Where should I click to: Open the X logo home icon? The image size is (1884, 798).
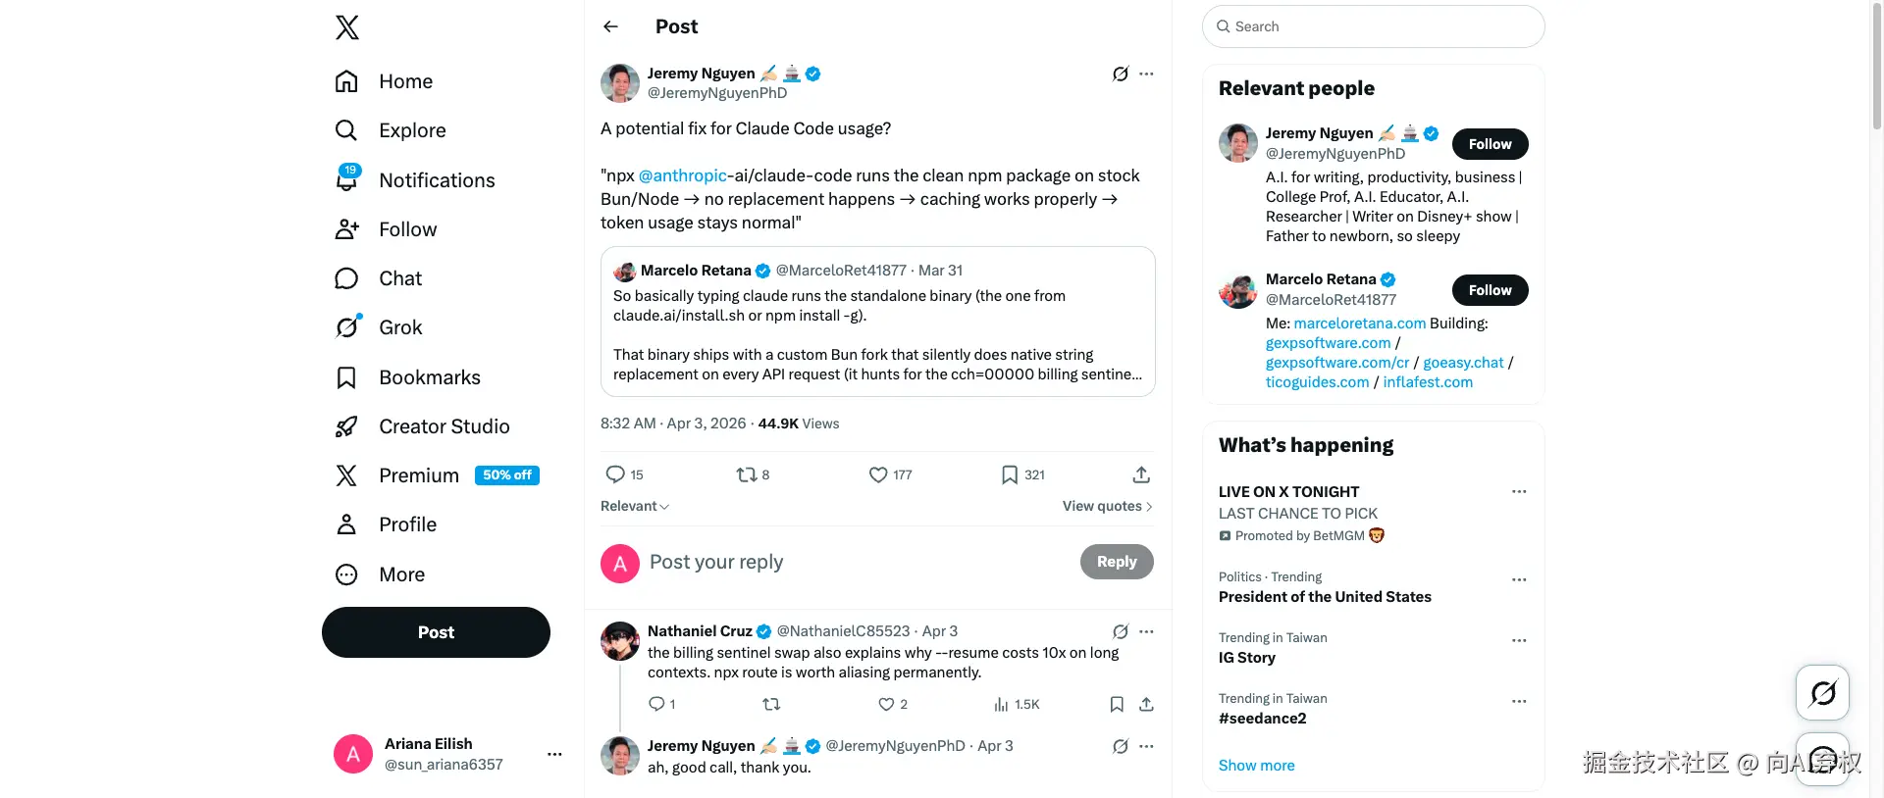point(347,27)
